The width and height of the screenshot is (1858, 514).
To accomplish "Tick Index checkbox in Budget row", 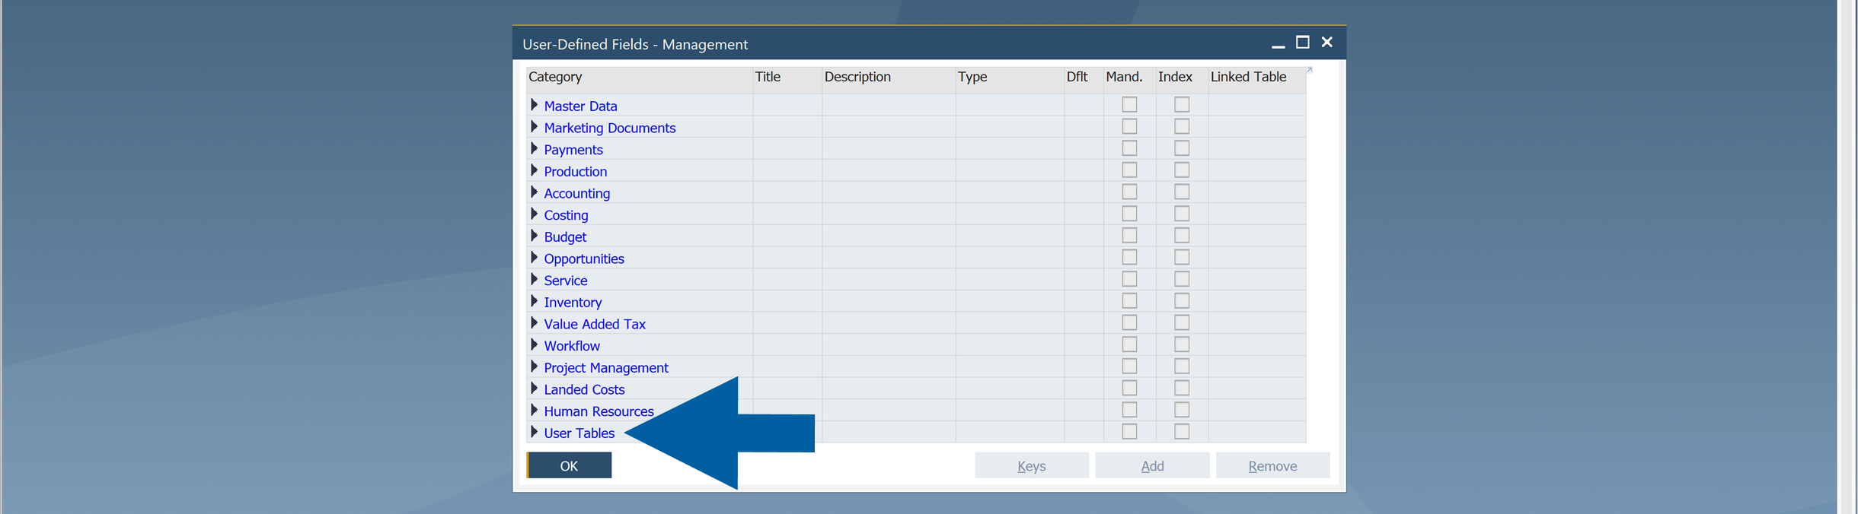I will coord(1181,235).
